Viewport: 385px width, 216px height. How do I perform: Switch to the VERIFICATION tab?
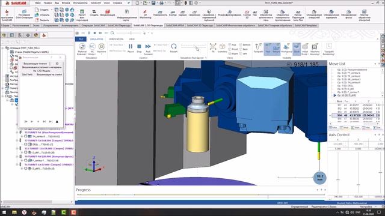116,39
